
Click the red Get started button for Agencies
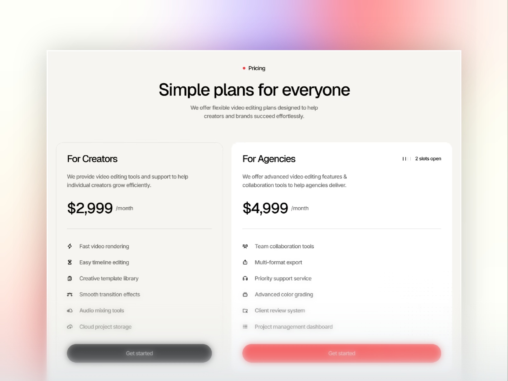(342, 353)
